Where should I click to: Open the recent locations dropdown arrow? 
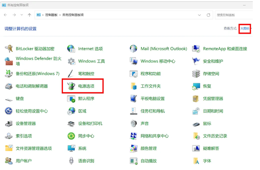[x=22, y=15]
